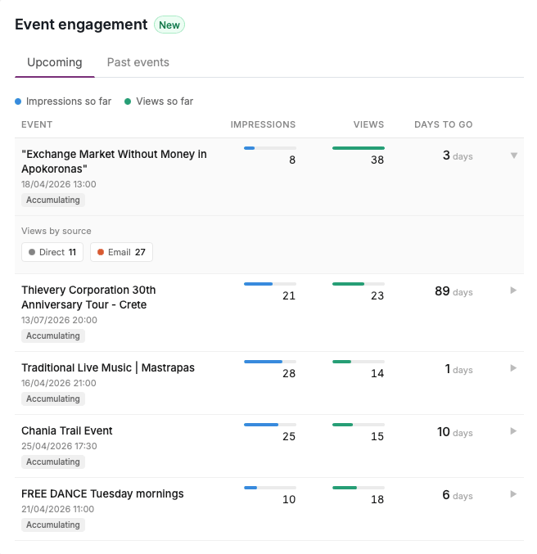Image resolution: width=537 pixels, height=554 pixels.
Task: Click the 89 days countdown
Action: click(x=454, y=291)
